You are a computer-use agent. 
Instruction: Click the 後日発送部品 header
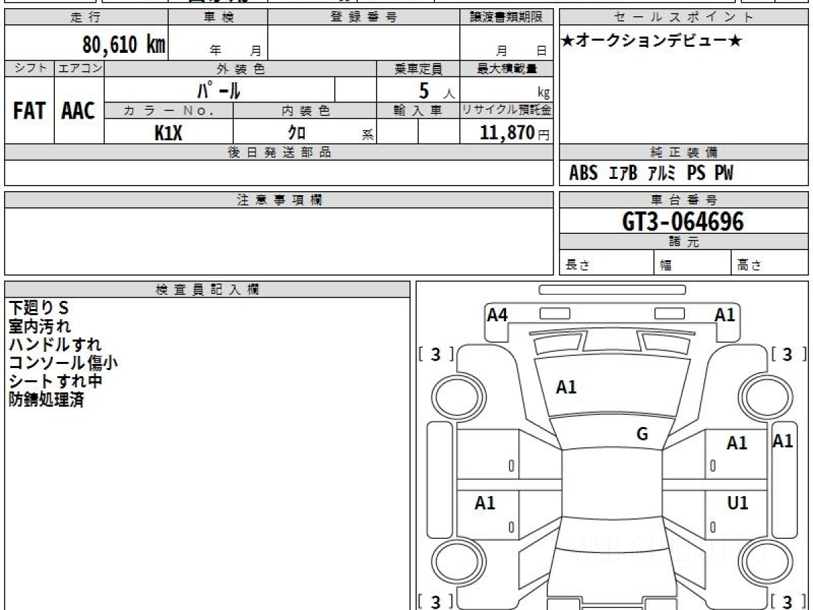[279, 152]
